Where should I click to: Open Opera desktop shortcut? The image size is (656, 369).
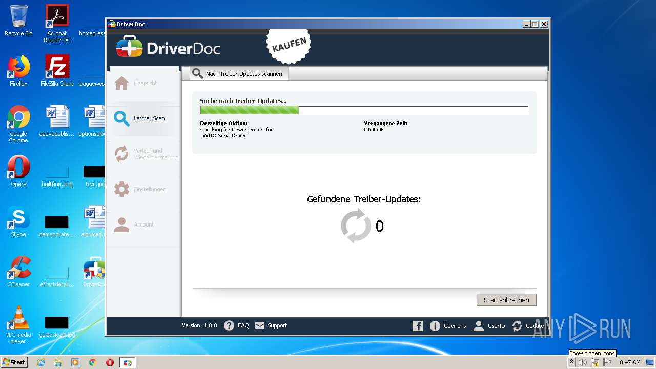pyautogui.click(x=18, y=171)
